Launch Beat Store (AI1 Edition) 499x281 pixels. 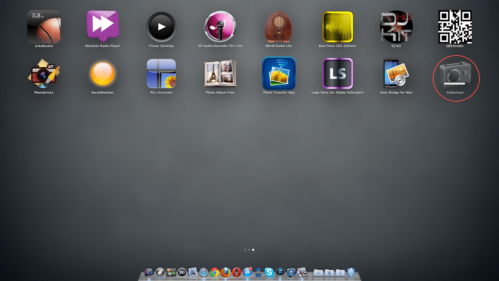click(338, 27)
